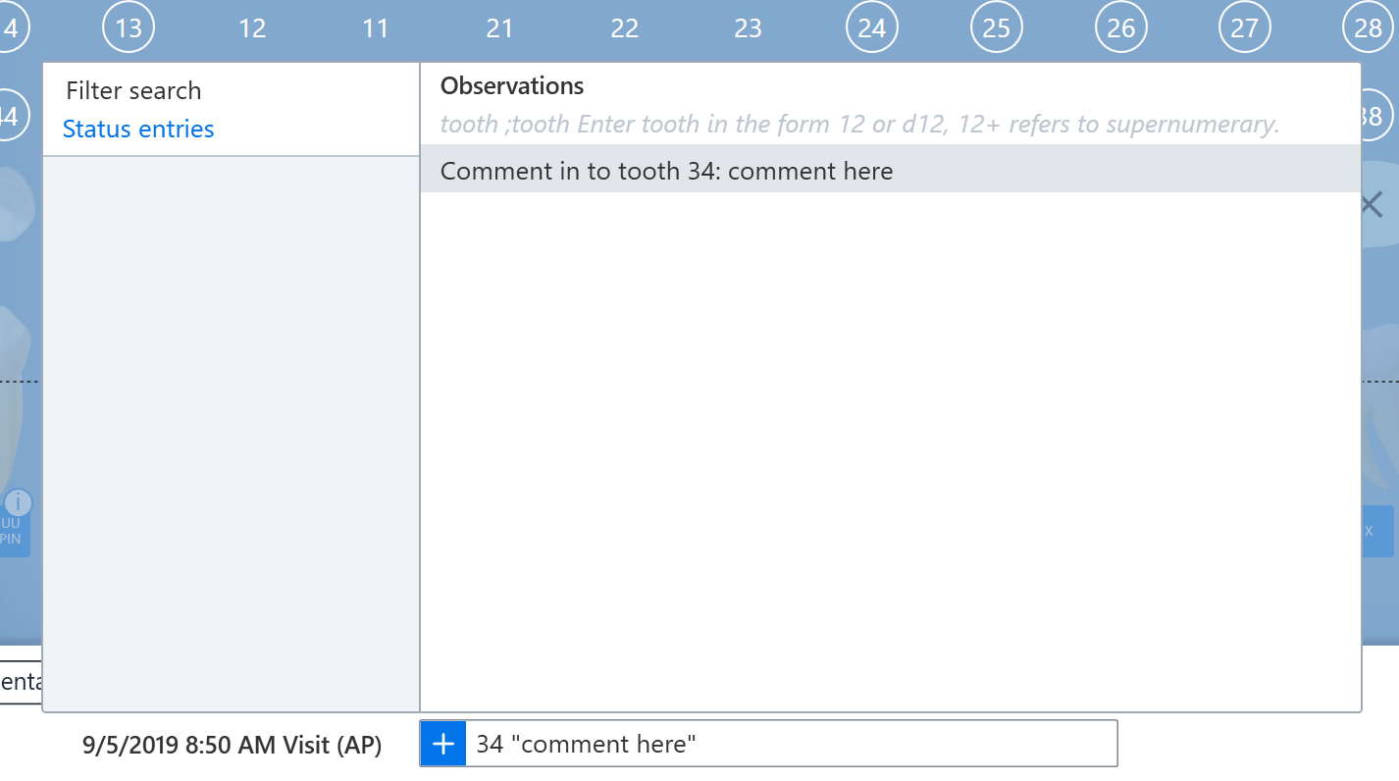Select the tooth 34 comment suggestion
Screen dimensions: 1399x781
[890, 171]
